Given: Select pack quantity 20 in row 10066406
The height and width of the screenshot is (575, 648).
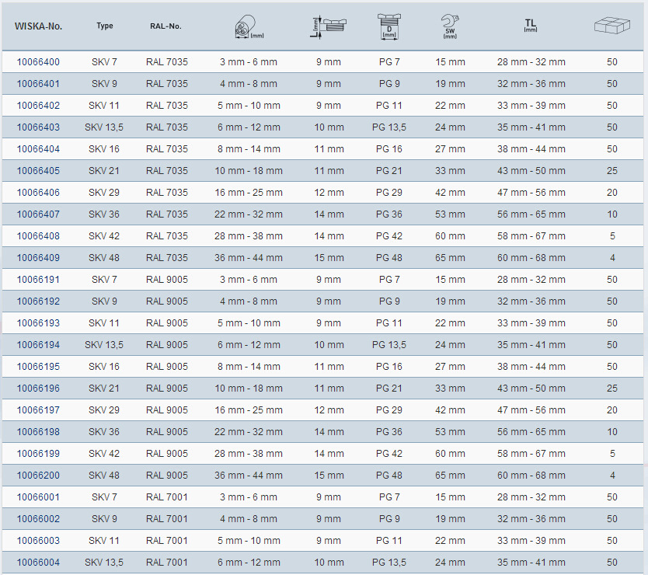Looking at the screenshot, I should (612, 193).
